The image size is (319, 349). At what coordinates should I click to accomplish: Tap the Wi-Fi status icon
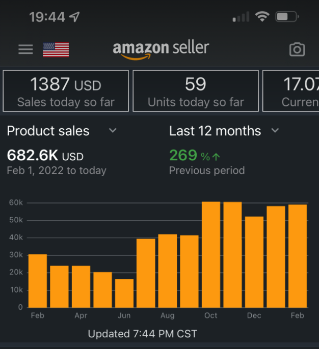pos(262,17)
